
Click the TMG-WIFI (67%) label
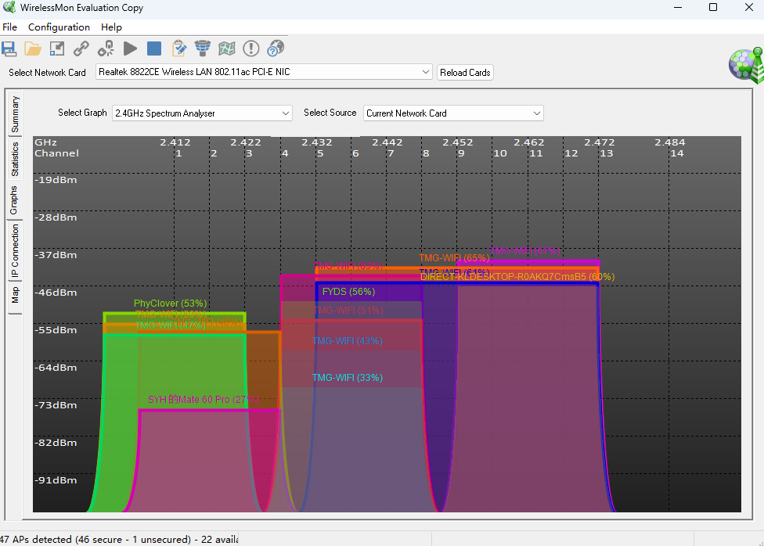tap(524, 251)
